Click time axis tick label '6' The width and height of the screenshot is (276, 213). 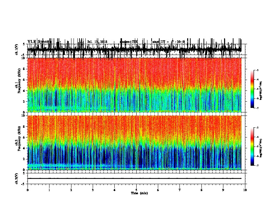[x=158, y=190]
